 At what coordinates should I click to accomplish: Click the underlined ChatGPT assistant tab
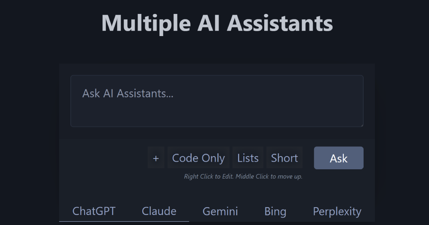point(94,211)
